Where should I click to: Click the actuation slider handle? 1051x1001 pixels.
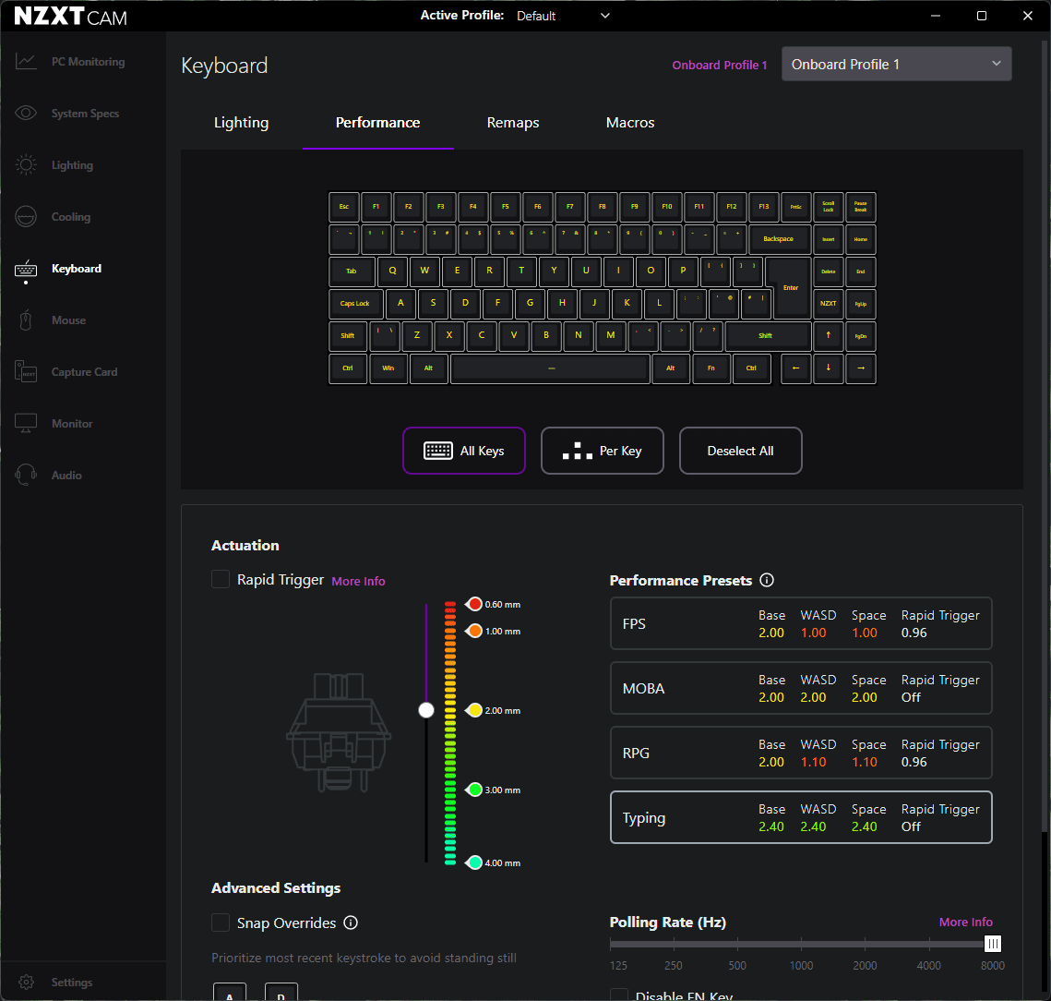(x=426, y=710)
